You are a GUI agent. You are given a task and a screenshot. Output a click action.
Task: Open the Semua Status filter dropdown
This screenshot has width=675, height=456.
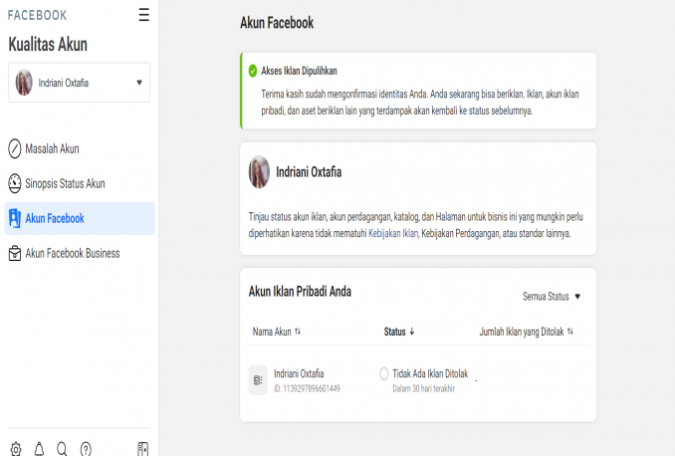coord(552,297)
